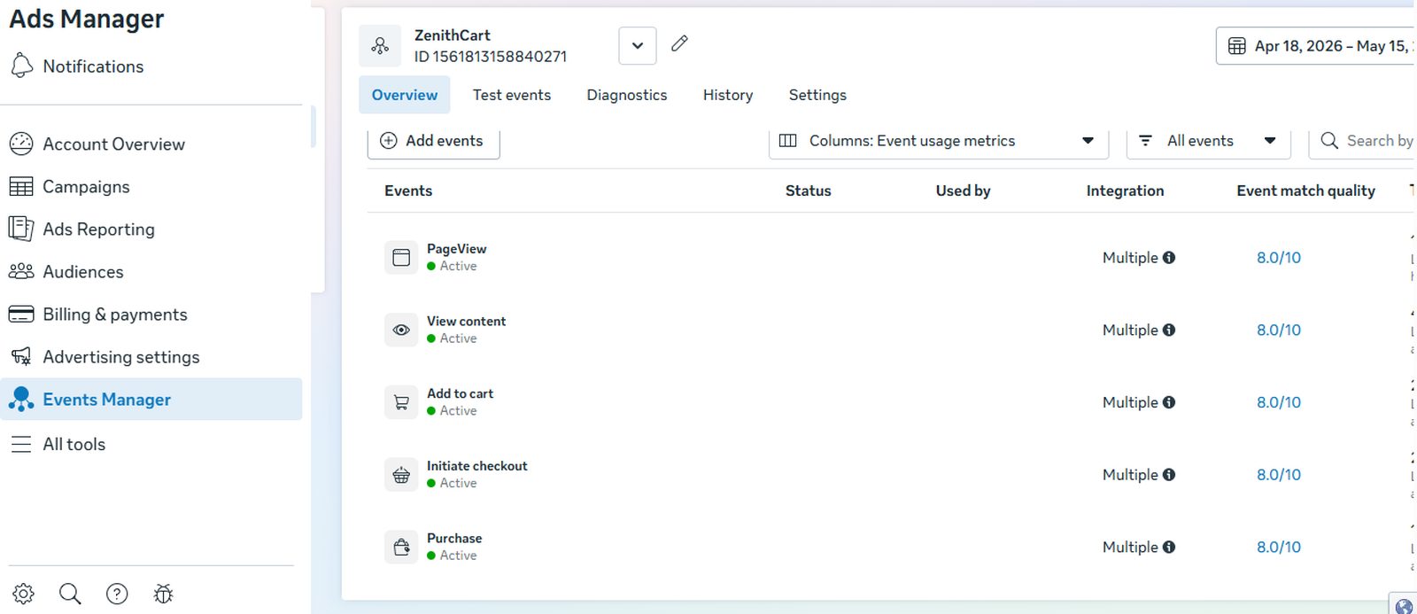
Task: Click the Integration column header
Action: pos(1125,190)
